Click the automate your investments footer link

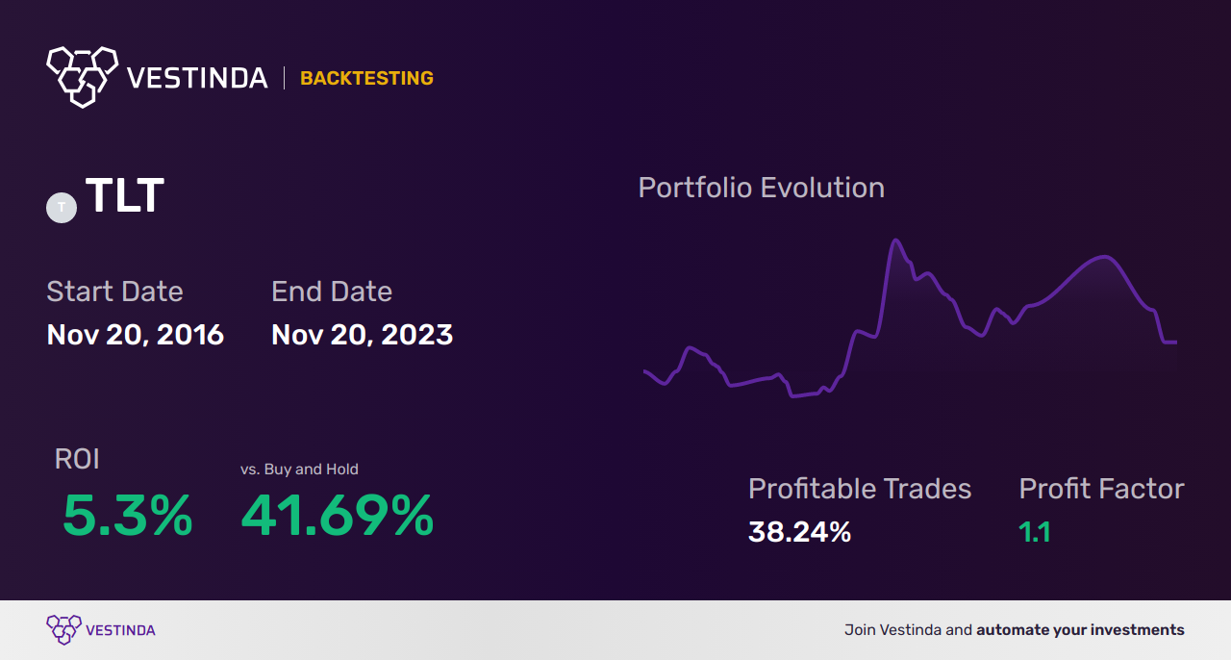[x=1081, y=630]
